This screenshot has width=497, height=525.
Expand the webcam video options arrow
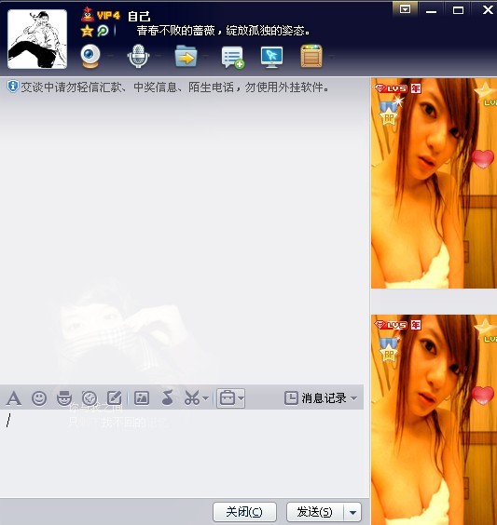109,56
